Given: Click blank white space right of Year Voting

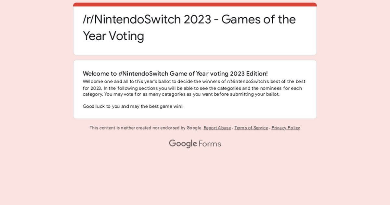Looking at the screenshot, I should 227,36.
